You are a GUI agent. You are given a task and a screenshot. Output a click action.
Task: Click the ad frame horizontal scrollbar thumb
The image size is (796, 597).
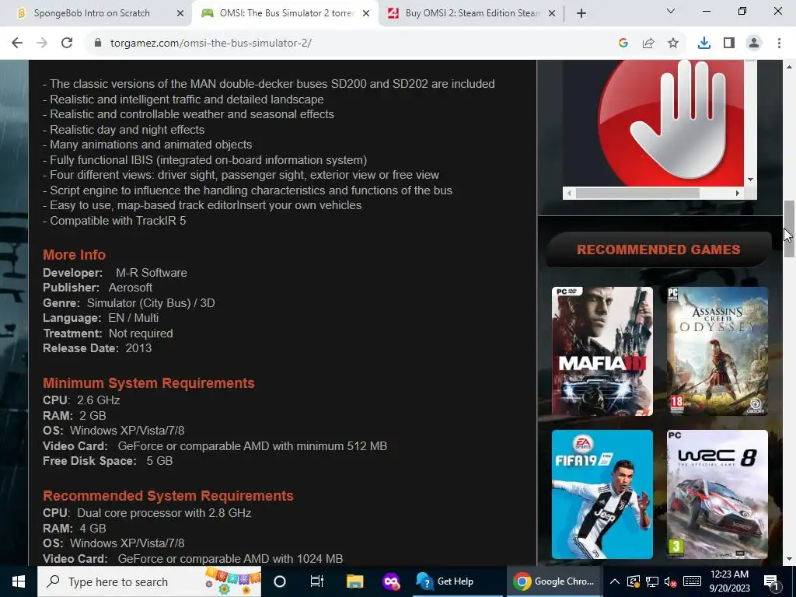coord(637,193)
